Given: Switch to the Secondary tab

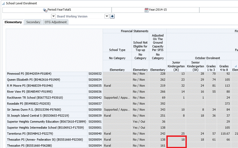Looking at the screenshot, I should coord(33,22).
